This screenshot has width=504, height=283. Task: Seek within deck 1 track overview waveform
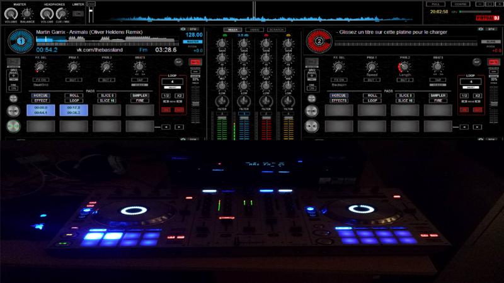click(107, 41)
